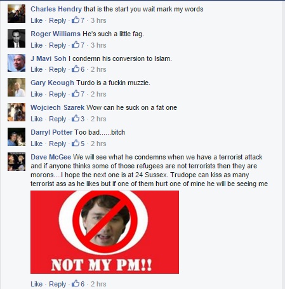Click thumbs-up icon on Roger Williams' comment

[76, 44]
